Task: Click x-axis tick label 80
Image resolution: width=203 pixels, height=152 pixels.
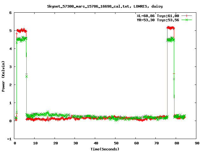Action: click(177, 143)
